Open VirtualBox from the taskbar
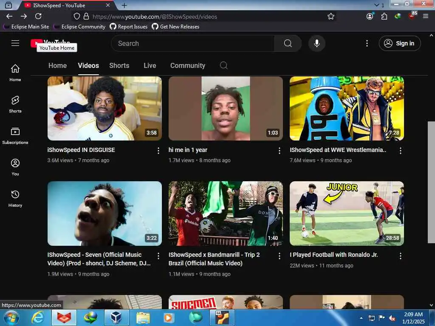Image resolution: width=435 pixels, height=326 pixels. pyautogui.click(x=116, y=318)
